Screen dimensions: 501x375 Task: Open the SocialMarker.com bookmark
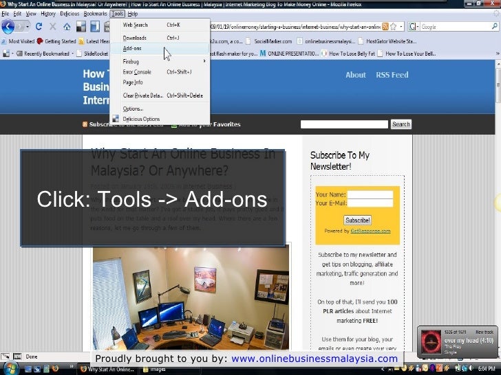(269, 41)
